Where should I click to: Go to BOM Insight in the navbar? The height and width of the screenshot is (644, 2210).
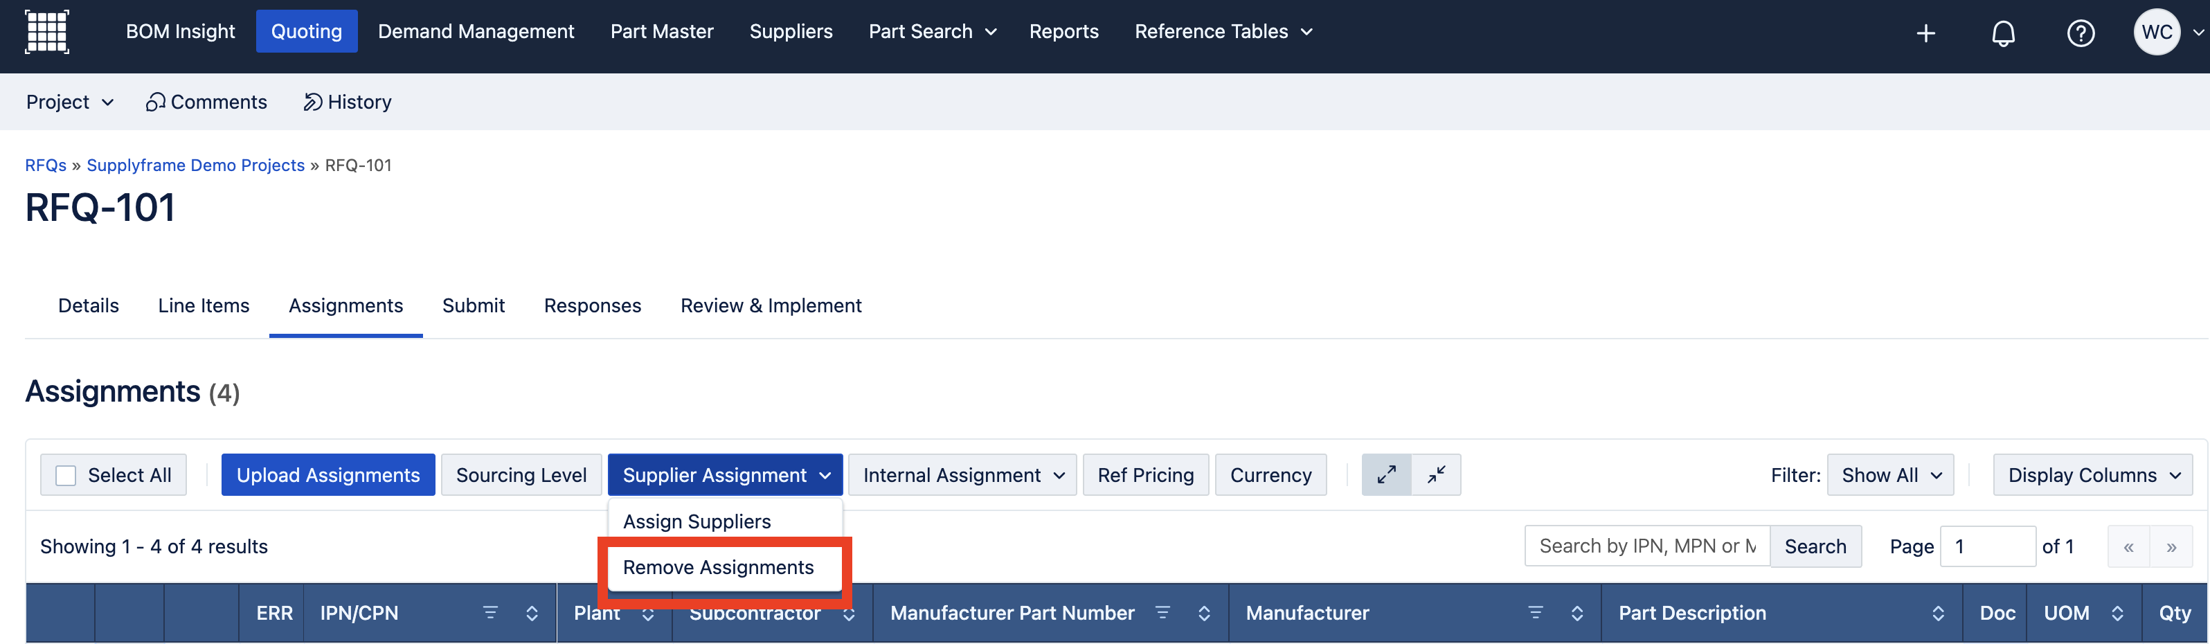180,32
